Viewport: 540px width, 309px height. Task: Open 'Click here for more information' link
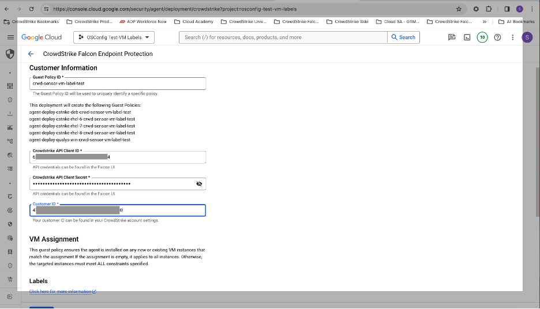click(x=62, y=292)
